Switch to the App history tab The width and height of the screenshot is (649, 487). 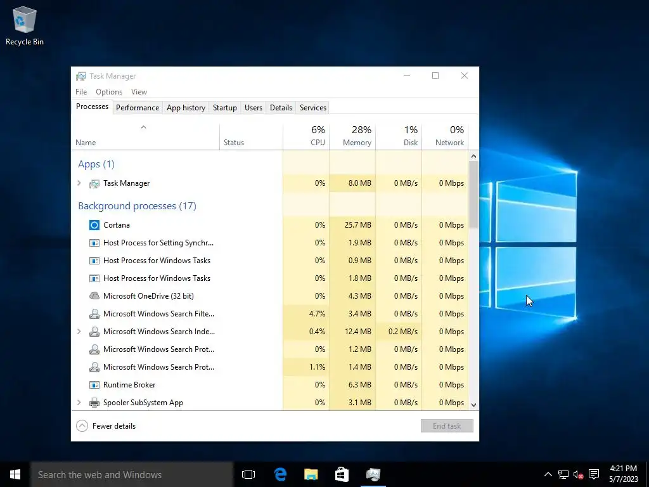(186, 108)
